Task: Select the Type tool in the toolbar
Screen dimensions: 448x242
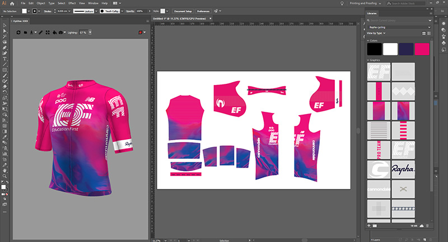Action: tap(4, 58)
